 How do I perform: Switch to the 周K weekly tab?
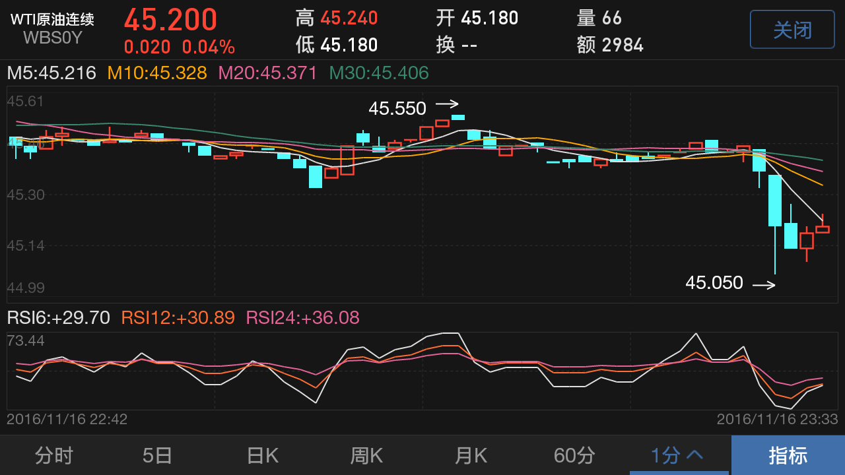[x=366, y=455]
